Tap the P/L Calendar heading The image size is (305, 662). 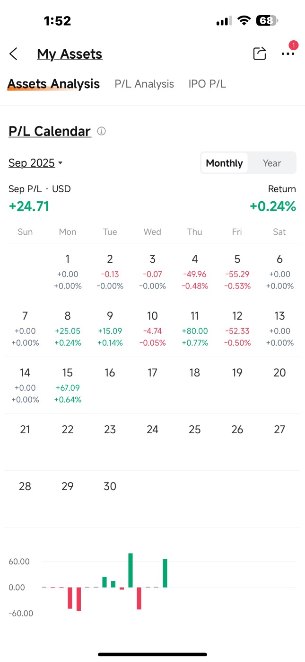point(50,131)
